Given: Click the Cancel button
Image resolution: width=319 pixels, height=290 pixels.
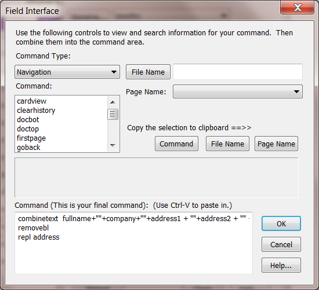Looking at the screenshot, I should (281, 244).
